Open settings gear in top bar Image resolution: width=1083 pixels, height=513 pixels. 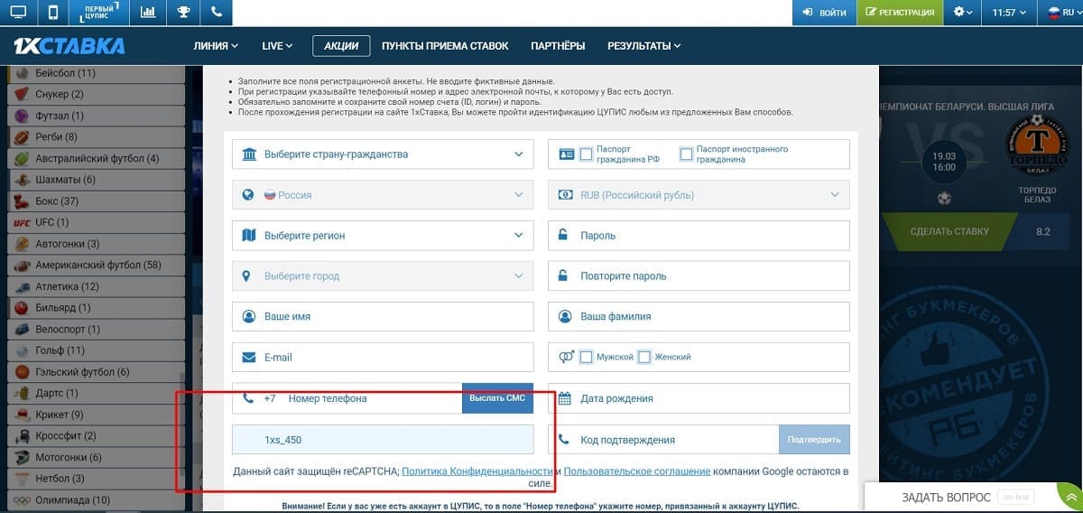click(x=964, y=13)
